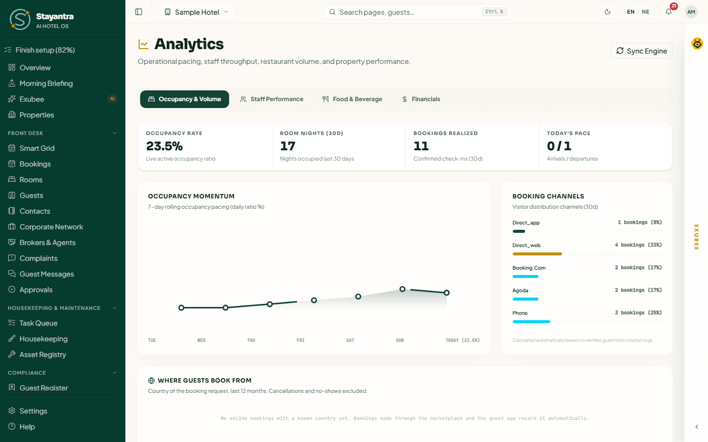This screenshot has width=708, height=442.
Task: Go to Complaints page
Action: pyautogui.click(x=63, y=258)
